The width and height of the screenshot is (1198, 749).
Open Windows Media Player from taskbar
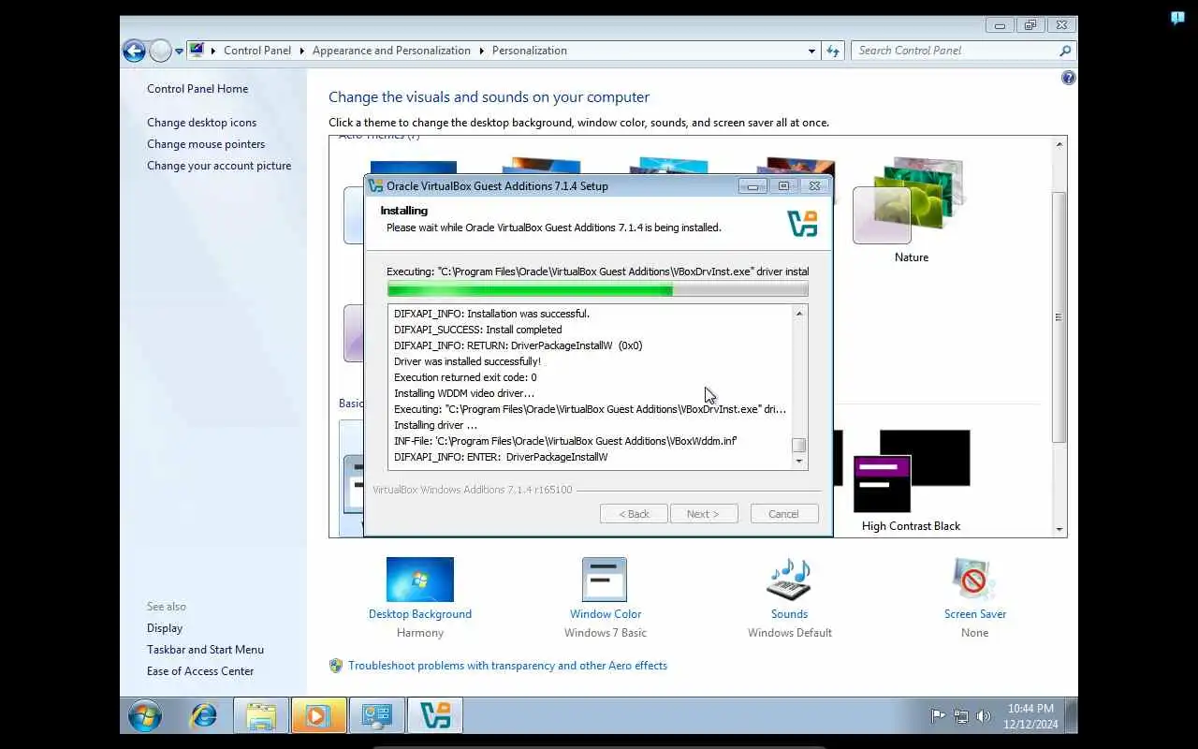(318, 716)
